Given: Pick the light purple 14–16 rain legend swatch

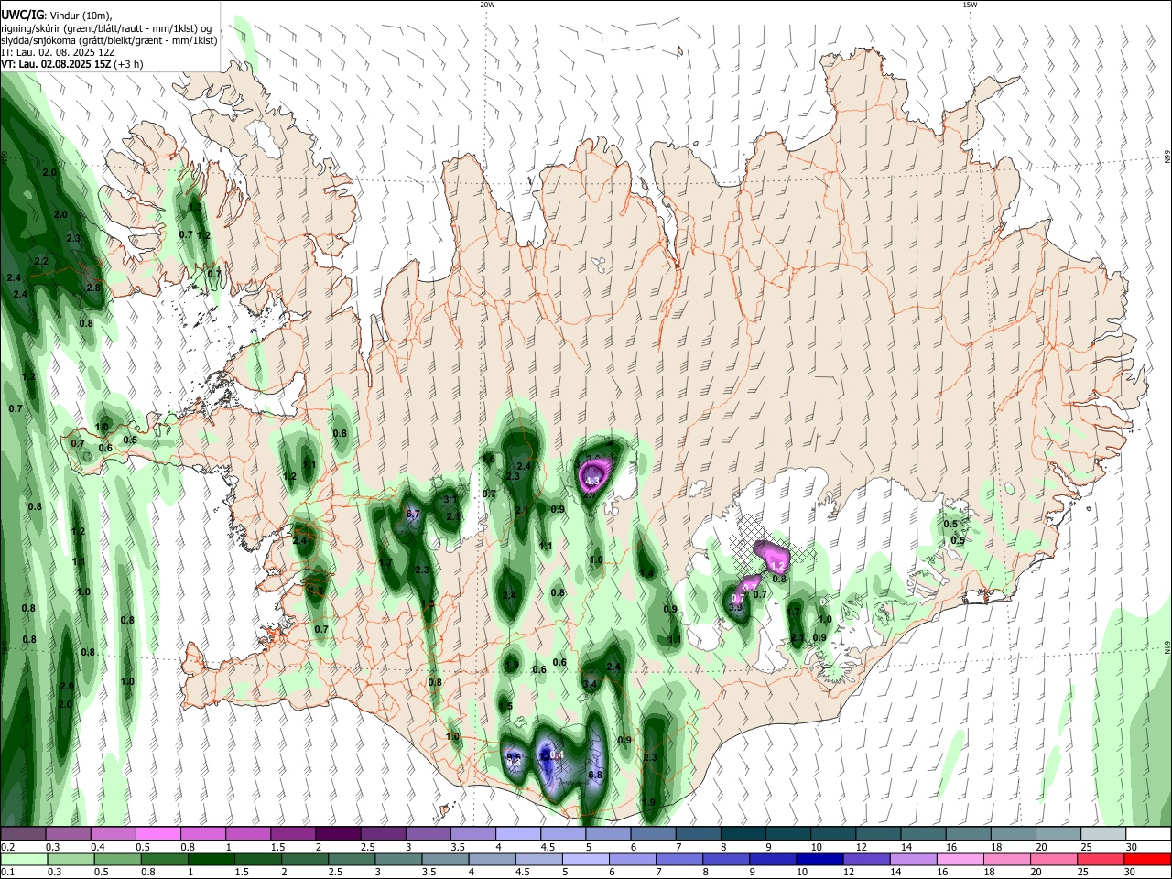Looking at the screenshot, I should click(915, 859).
